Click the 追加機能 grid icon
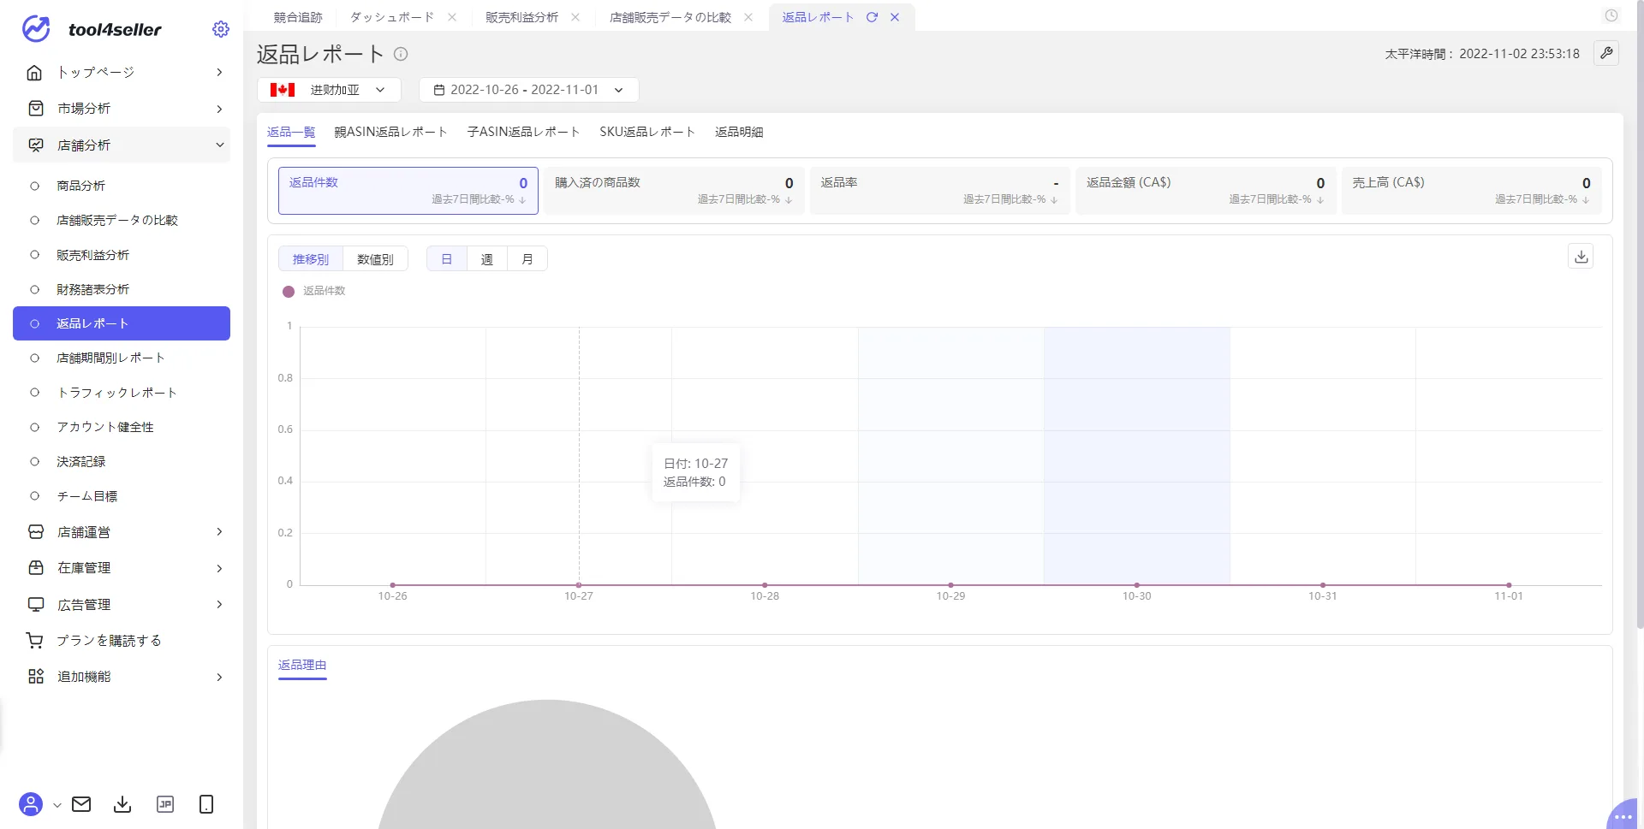Image resolution: width=1644 pixels, height=829 pixels. point(35,677)
